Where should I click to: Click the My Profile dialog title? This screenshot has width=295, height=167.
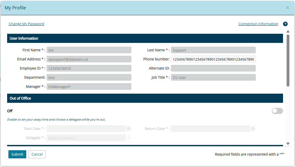point(15,8)
